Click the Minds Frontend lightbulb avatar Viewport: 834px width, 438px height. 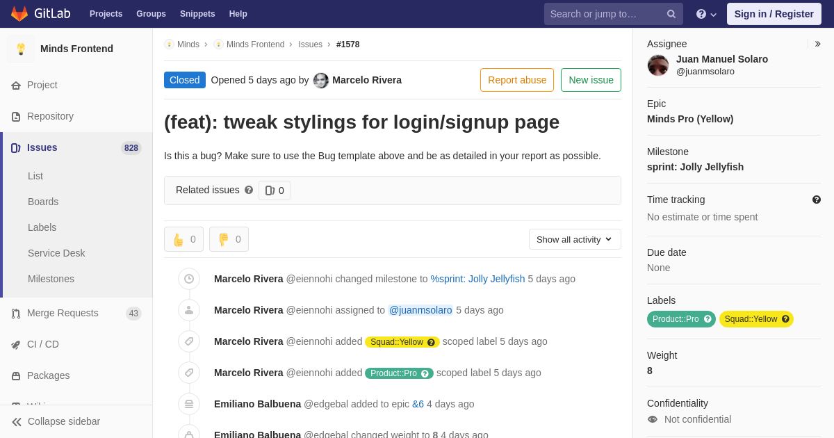coord(21,49)
